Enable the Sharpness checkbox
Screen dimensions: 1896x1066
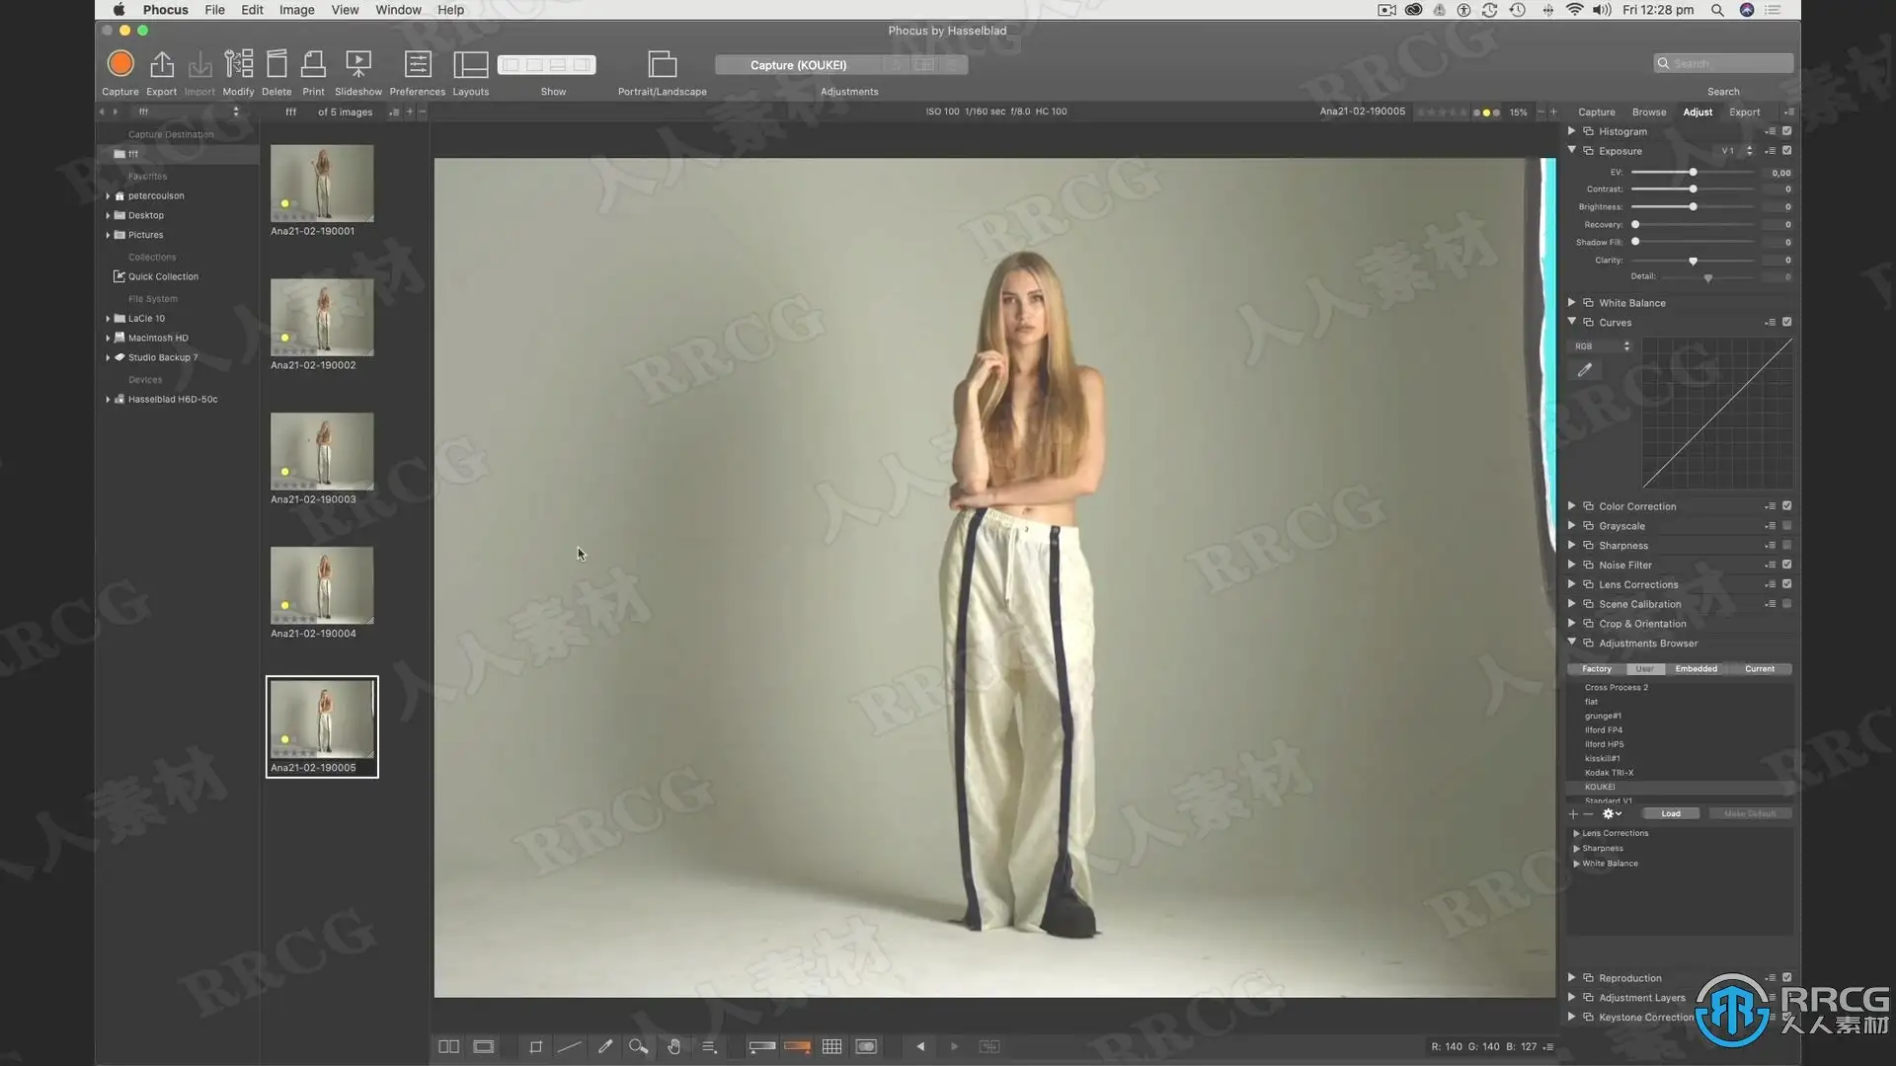tap(1786, 546)
